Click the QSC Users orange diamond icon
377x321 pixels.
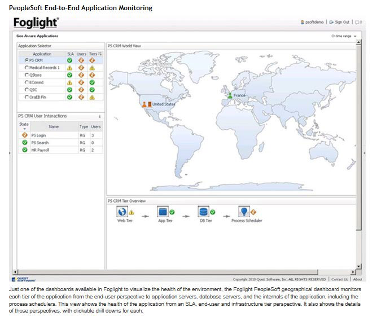[81, 90]
